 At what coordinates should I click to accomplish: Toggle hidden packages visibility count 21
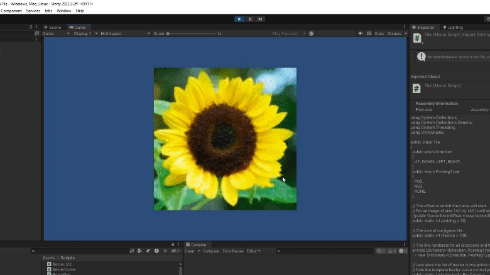[x=176, y=251]
